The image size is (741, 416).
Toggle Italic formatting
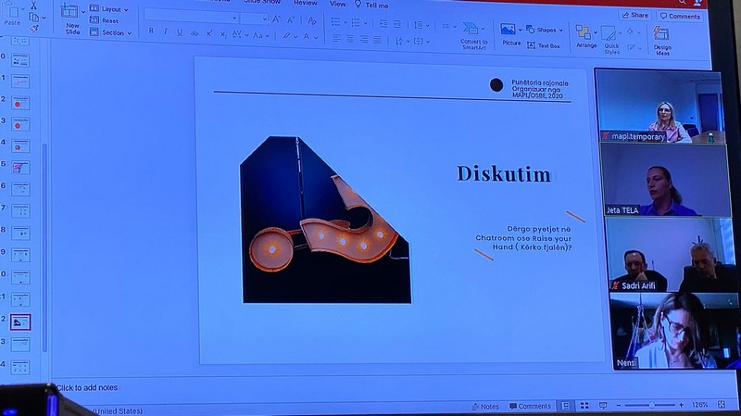[x=165, y=32]
